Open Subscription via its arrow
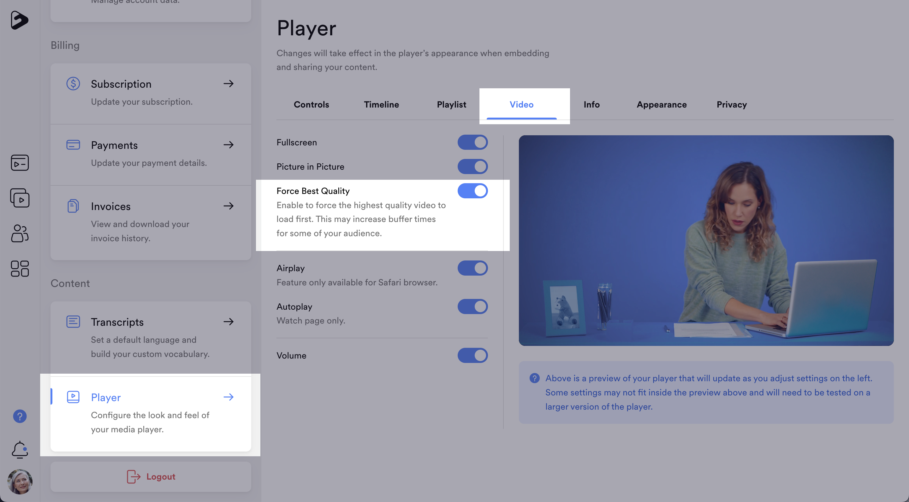Viewport: 909px width, 502px height. point(228,84)
